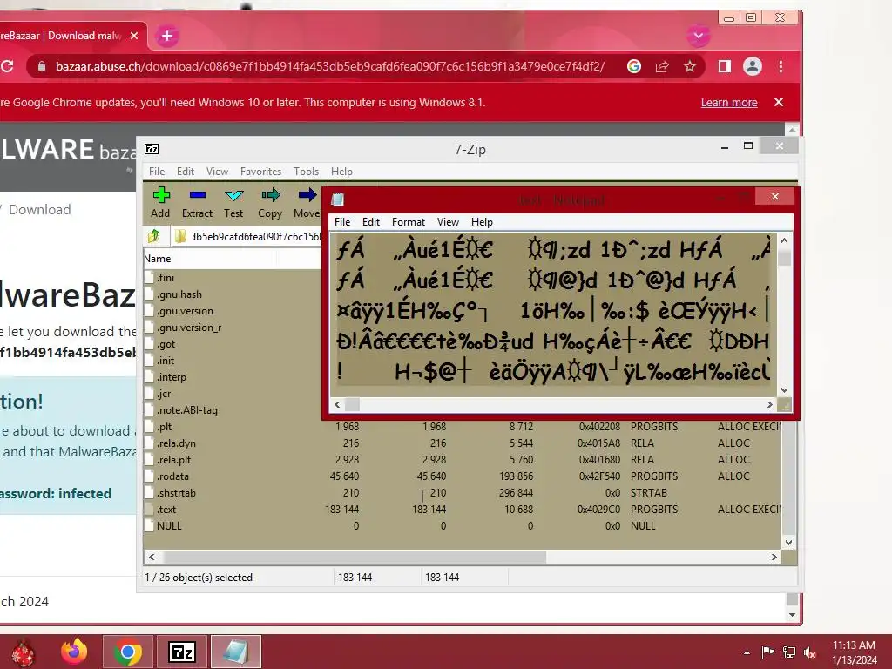
Task: Open the Format menu in Notepad
Action: point(409,222)
